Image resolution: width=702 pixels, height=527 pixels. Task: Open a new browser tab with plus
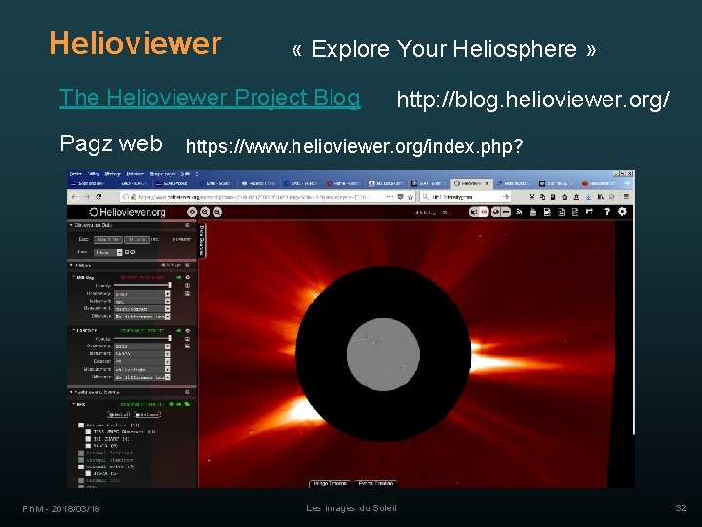[x=627, y=183]
